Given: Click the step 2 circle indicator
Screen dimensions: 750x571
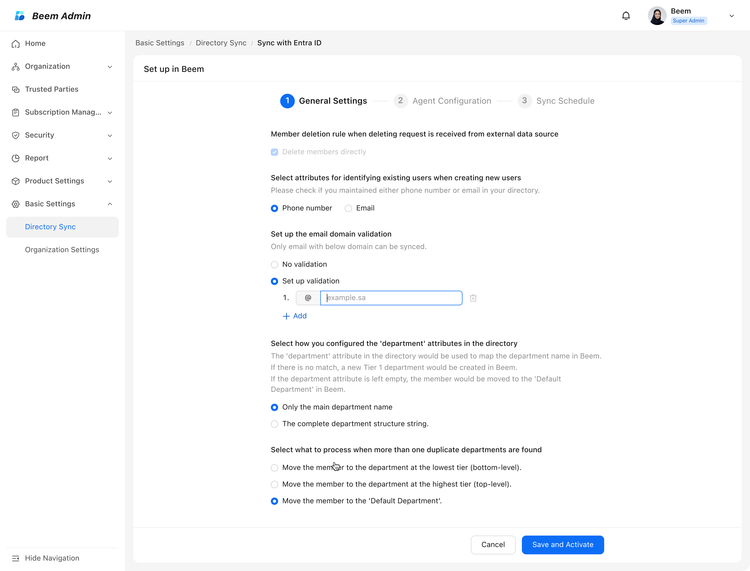Looking at the screenshot, I should coord(401,101).
